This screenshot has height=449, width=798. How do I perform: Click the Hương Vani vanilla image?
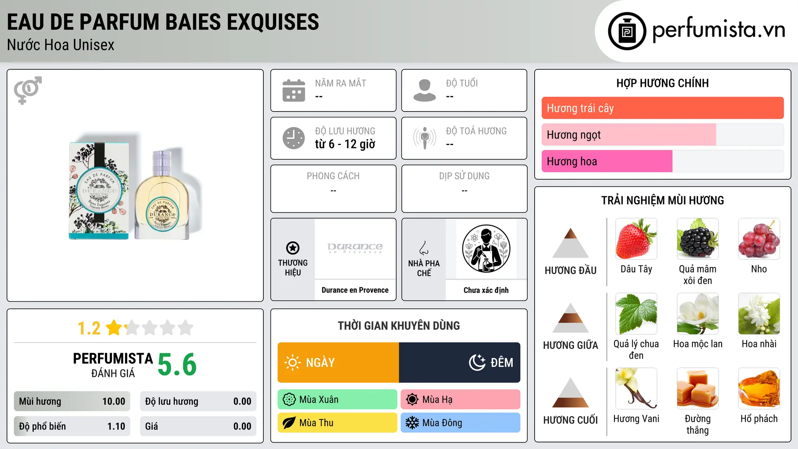pyautogui.click(x=636, y=389)
